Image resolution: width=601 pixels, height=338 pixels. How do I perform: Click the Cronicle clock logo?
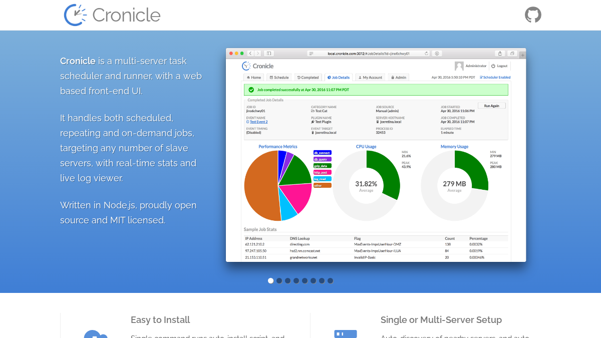click(75, 15)
